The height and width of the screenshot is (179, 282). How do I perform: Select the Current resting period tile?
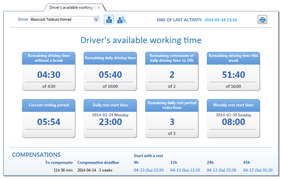click(x=48, y=118)
